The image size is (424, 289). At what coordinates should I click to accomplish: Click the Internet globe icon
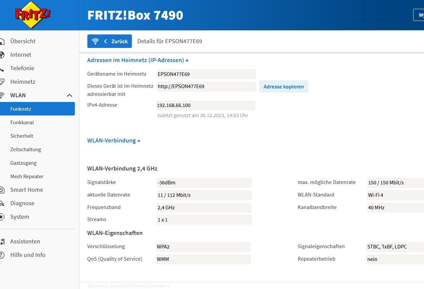tap(2, 55)
